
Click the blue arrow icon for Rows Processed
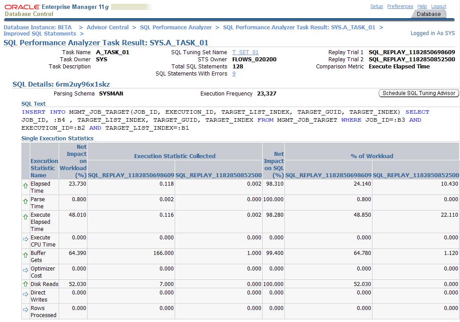(x=25, y=311)
